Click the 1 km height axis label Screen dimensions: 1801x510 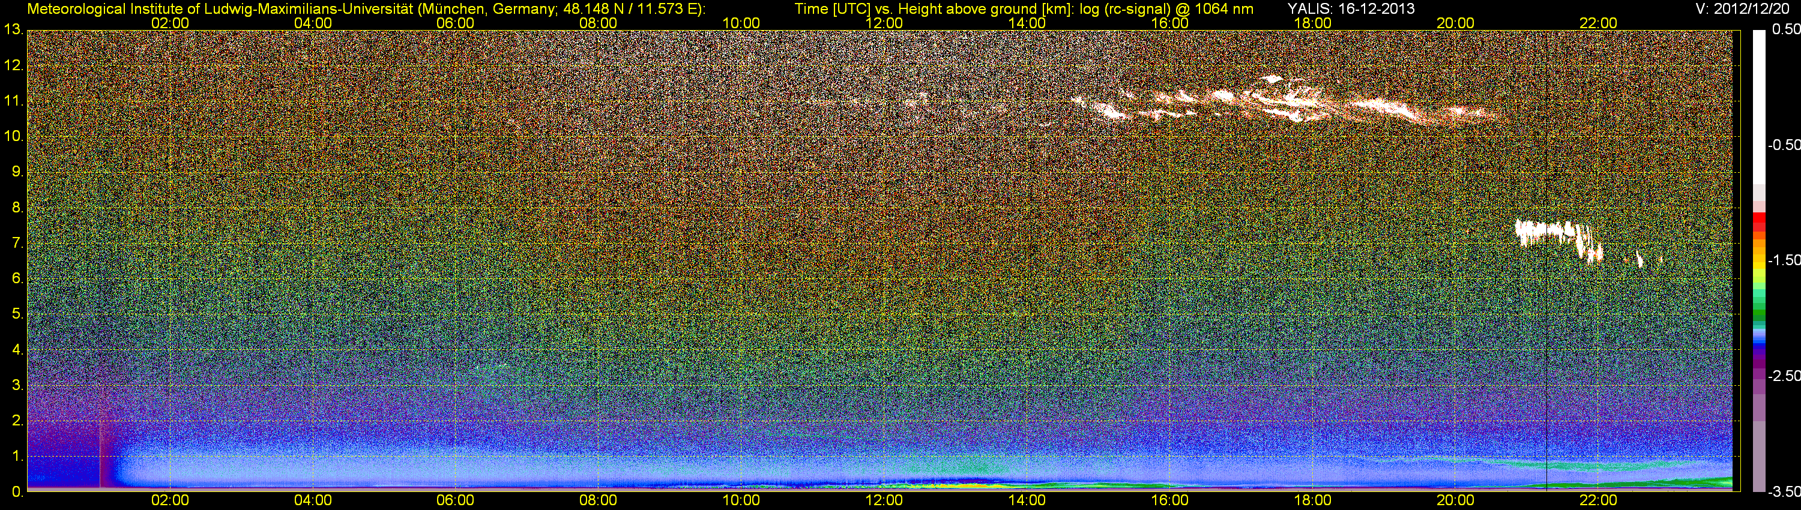click(x=17, y=456)
